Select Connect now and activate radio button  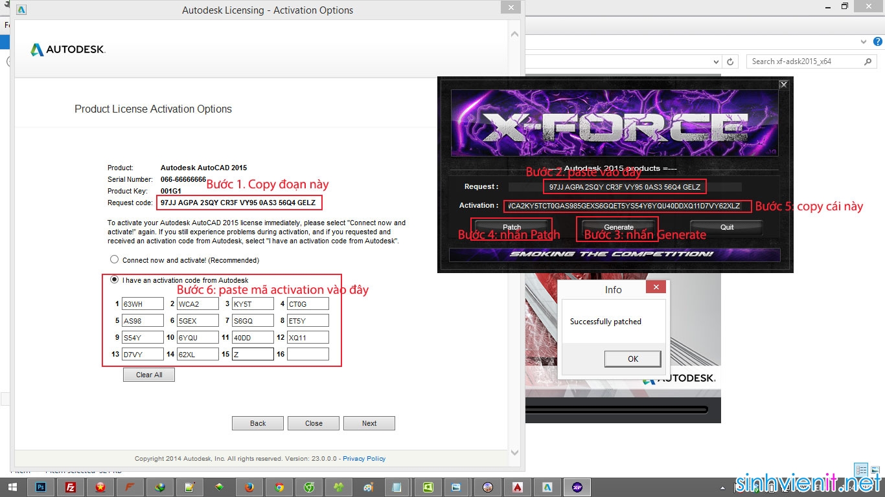pyautogui.click(x=115, y=260)
